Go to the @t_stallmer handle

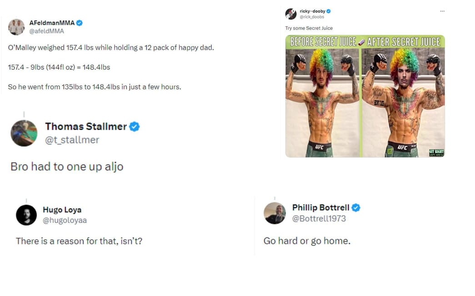coord(72,140)
